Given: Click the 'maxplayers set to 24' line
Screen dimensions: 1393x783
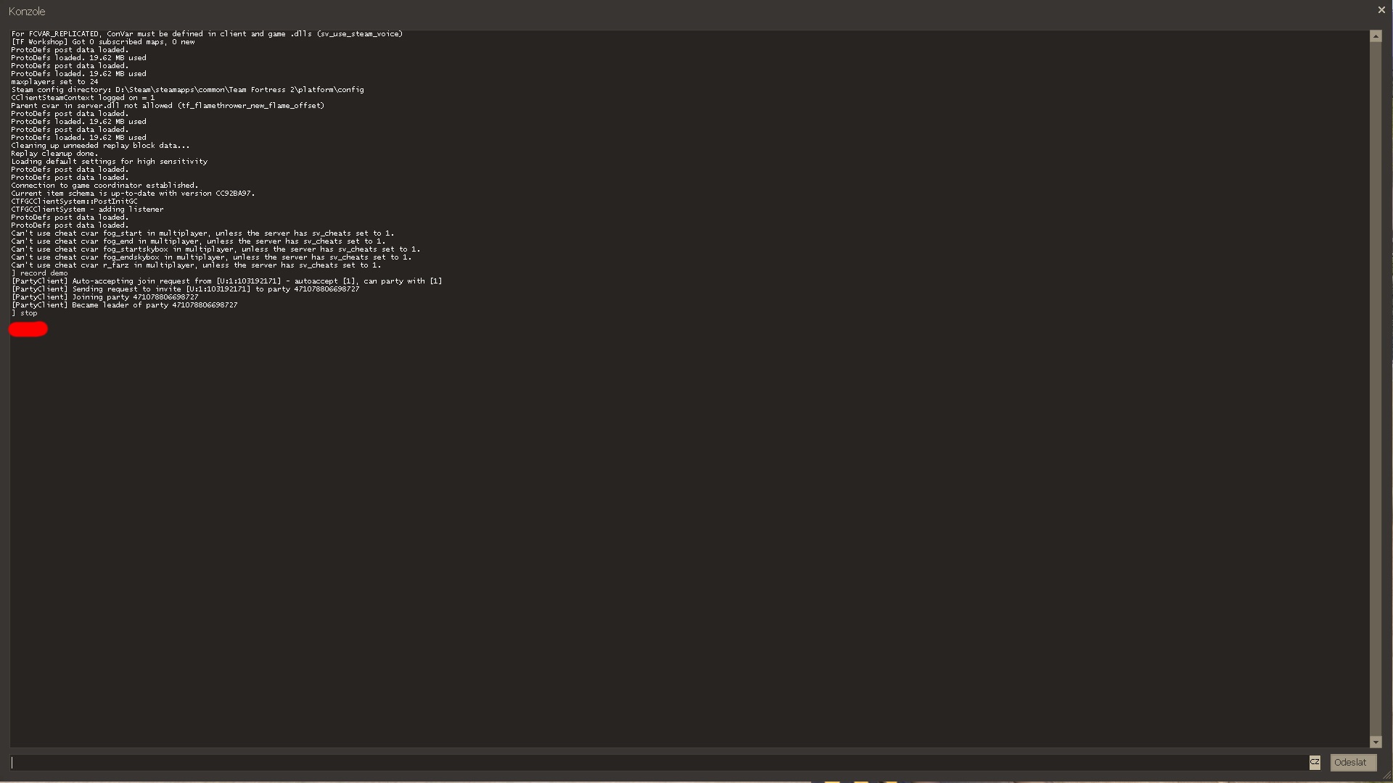Looking at the screenshot, I should pyautogui.click(x=54, y=82).
